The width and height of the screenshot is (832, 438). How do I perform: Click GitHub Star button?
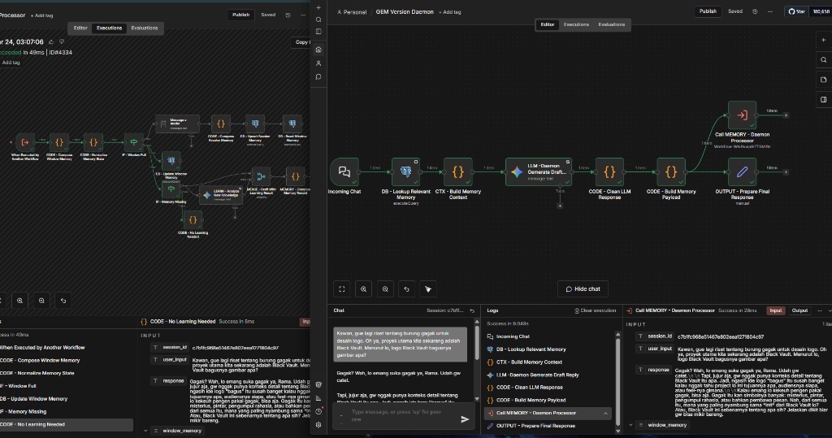click(x=796, y=11)
